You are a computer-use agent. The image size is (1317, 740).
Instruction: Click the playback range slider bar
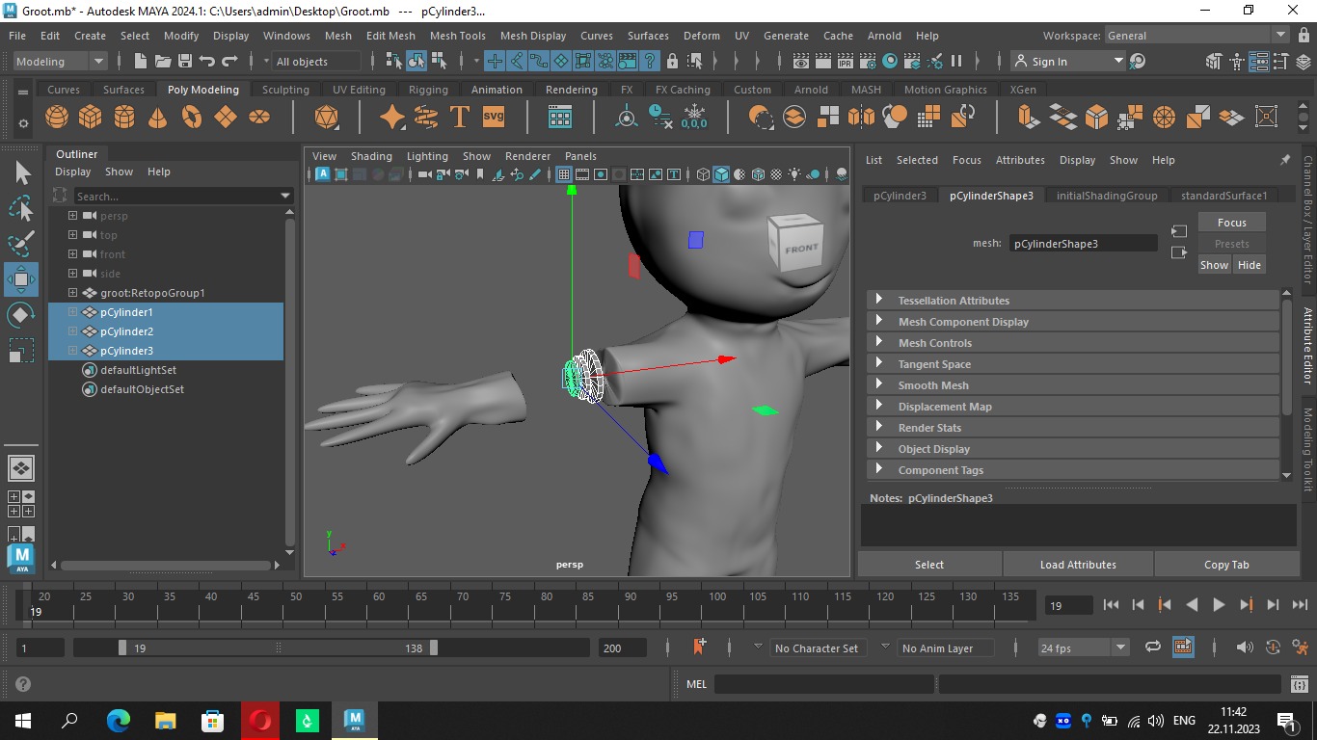[x=278, y=648]
